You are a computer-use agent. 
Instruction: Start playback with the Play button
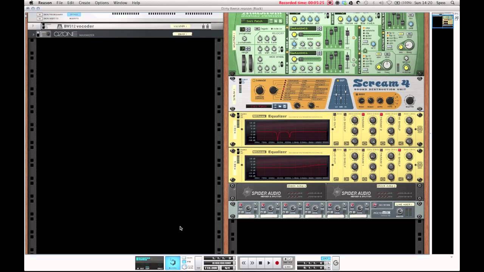[x=268, y=263]
